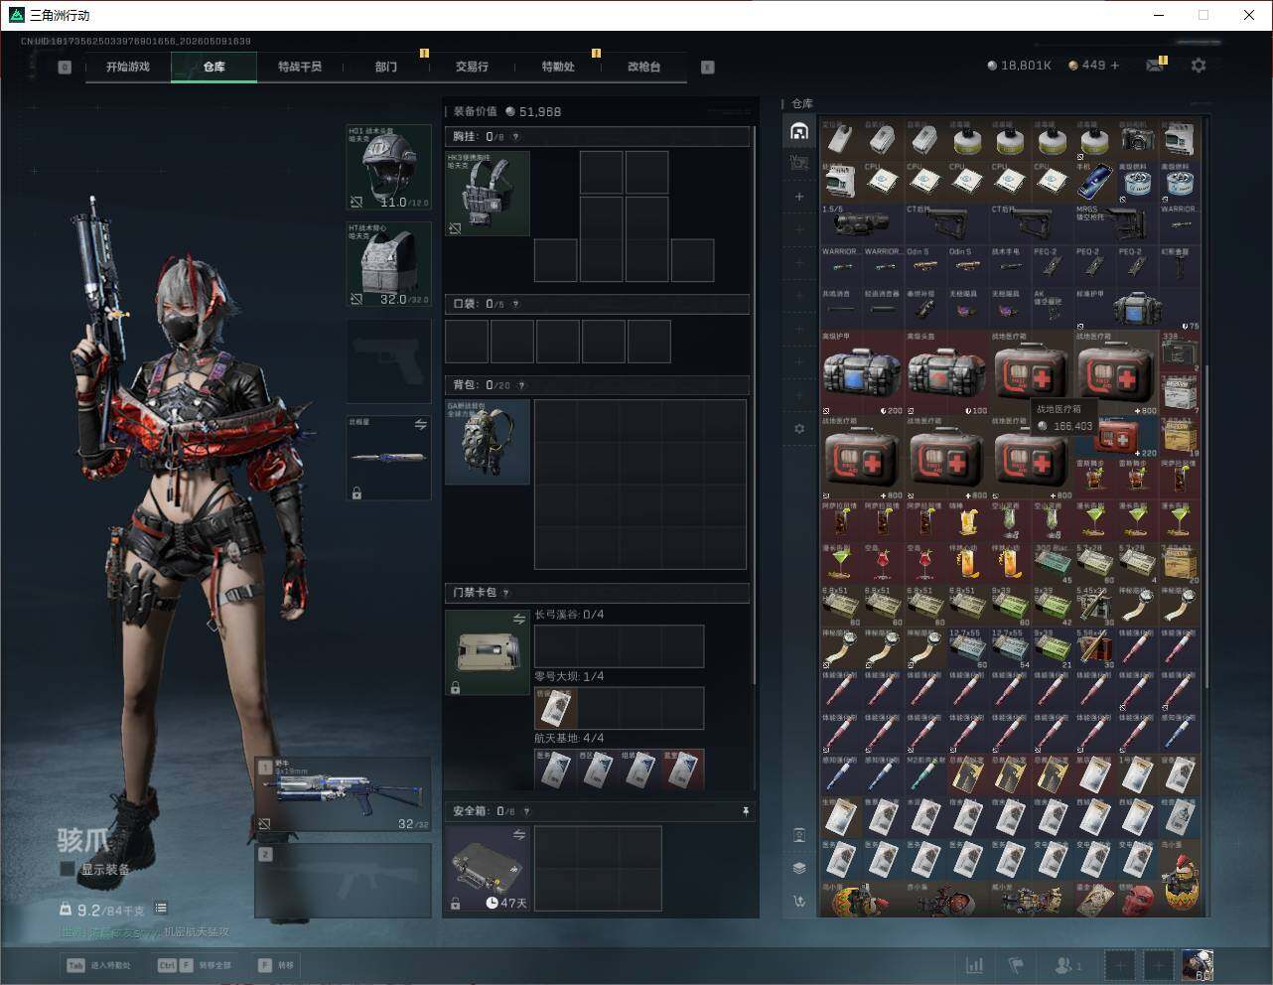Open the 部门 tab
This screenshot has height=985, width=1273.
(x=385, y=67)
